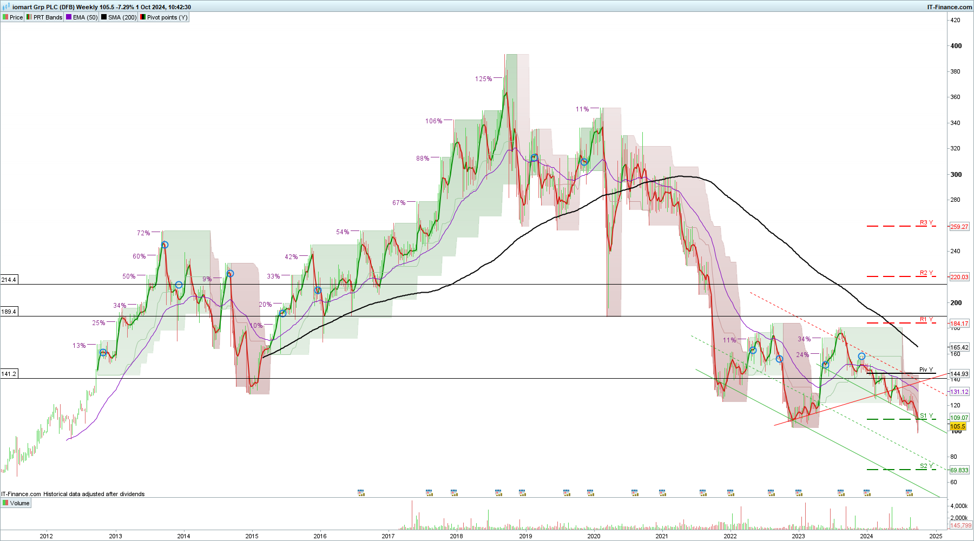The image size is (974, 541).
Task: Open the dividend event icon in mid-2017
Action: 429,493
